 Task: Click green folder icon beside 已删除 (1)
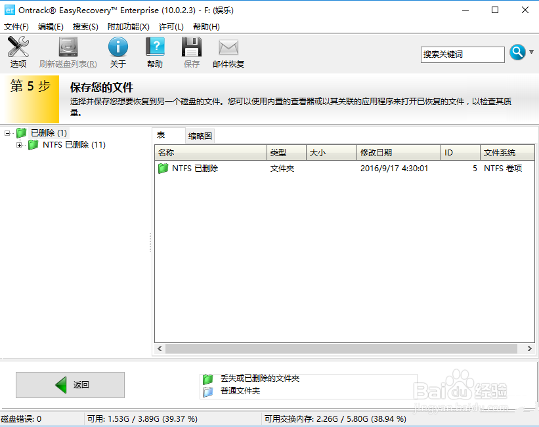22,132
